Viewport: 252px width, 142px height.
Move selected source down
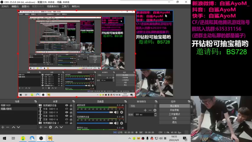point(61,127)
